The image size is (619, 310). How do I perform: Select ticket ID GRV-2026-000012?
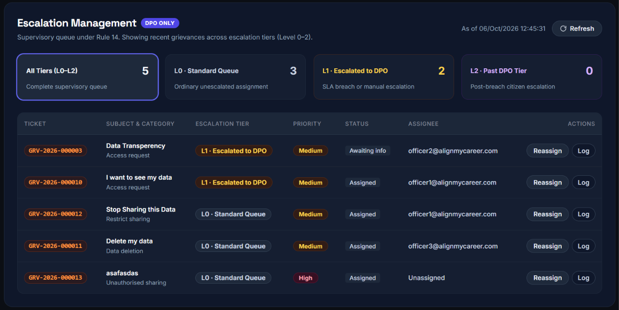[x=55, y=214]
